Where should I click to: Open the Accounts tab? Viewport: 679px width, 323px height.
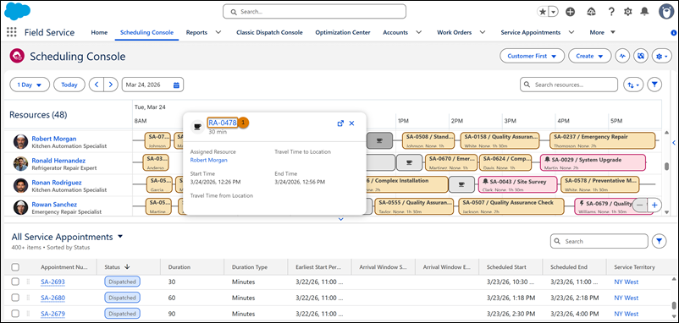[x=395, y=32]
